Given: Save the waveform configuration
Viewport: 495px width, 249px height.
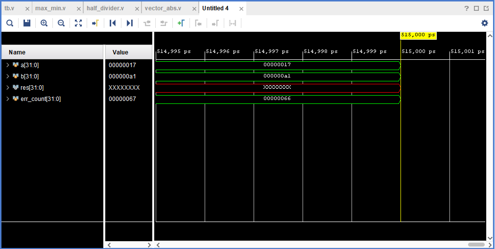Looking at the screenshot, I should (x=27, y=23).
